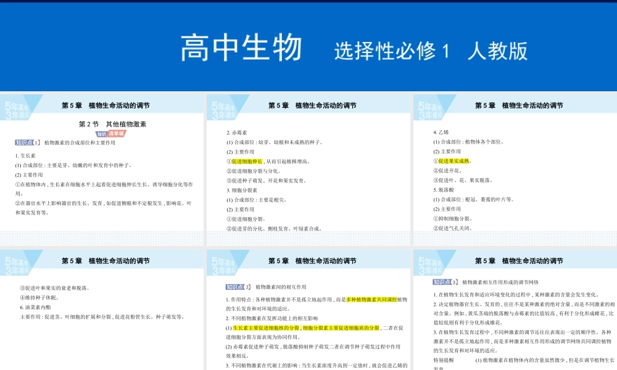Click the 清单破 tag under the section title
Screen dimensions: 617x370
(116, 134)
